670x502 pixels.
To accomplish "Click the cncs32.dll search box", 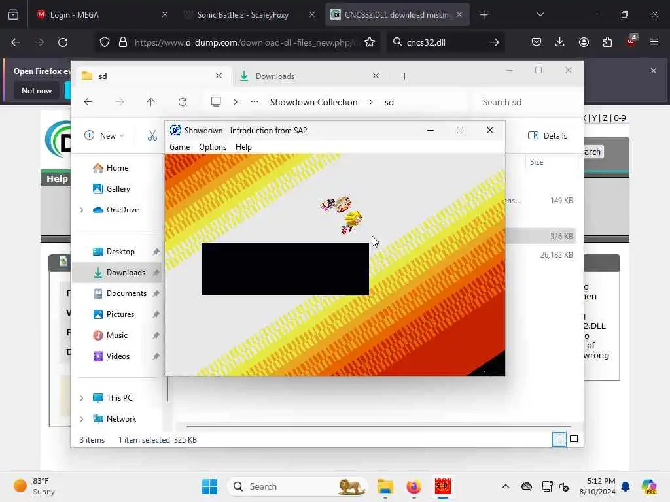I will (444, 42).
